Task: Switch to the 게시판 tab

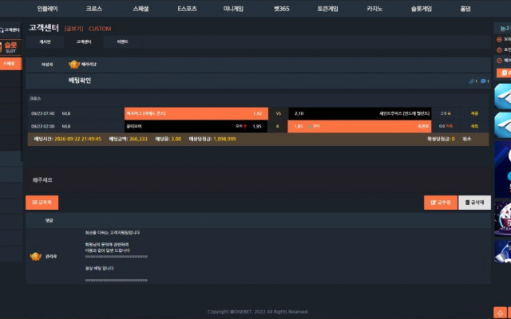Action: coord(45,42)
